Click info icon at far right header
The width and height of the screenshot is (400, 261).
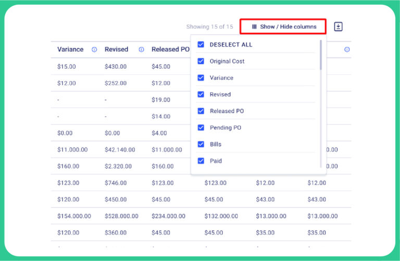[x=347, y=49]
